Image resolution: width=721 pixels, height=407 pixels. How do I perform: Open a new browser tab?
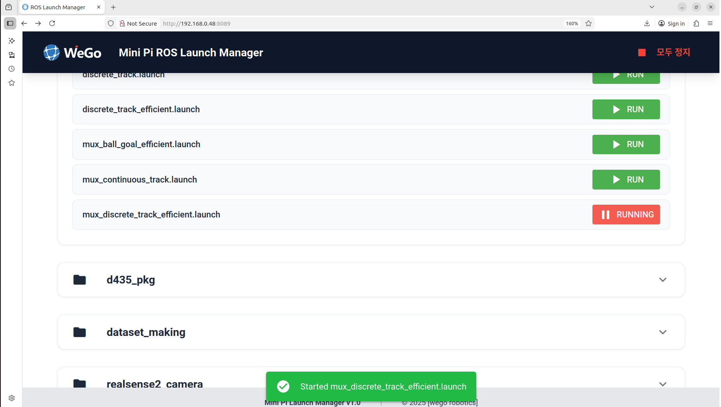[113, 7]
